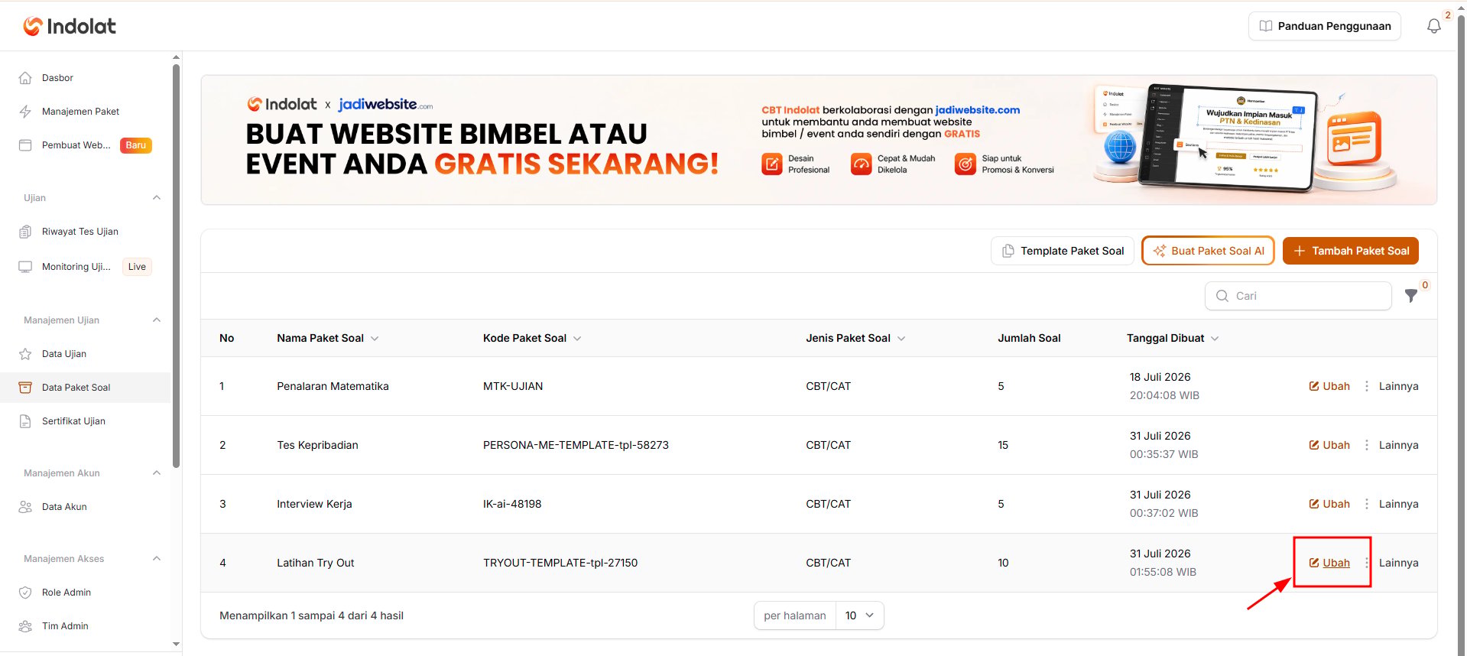Click Ubah for Interview Kerja
The width and height of the screenshot is (1467, 656).
click(1329, 504)
